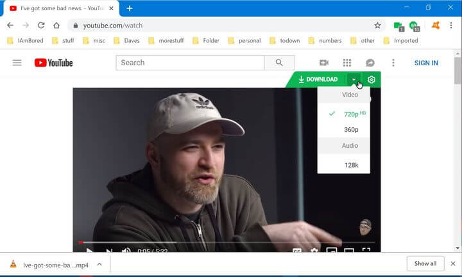462x277 pixels.
Task: Open the green video-call extension icon
Action: 399,26
